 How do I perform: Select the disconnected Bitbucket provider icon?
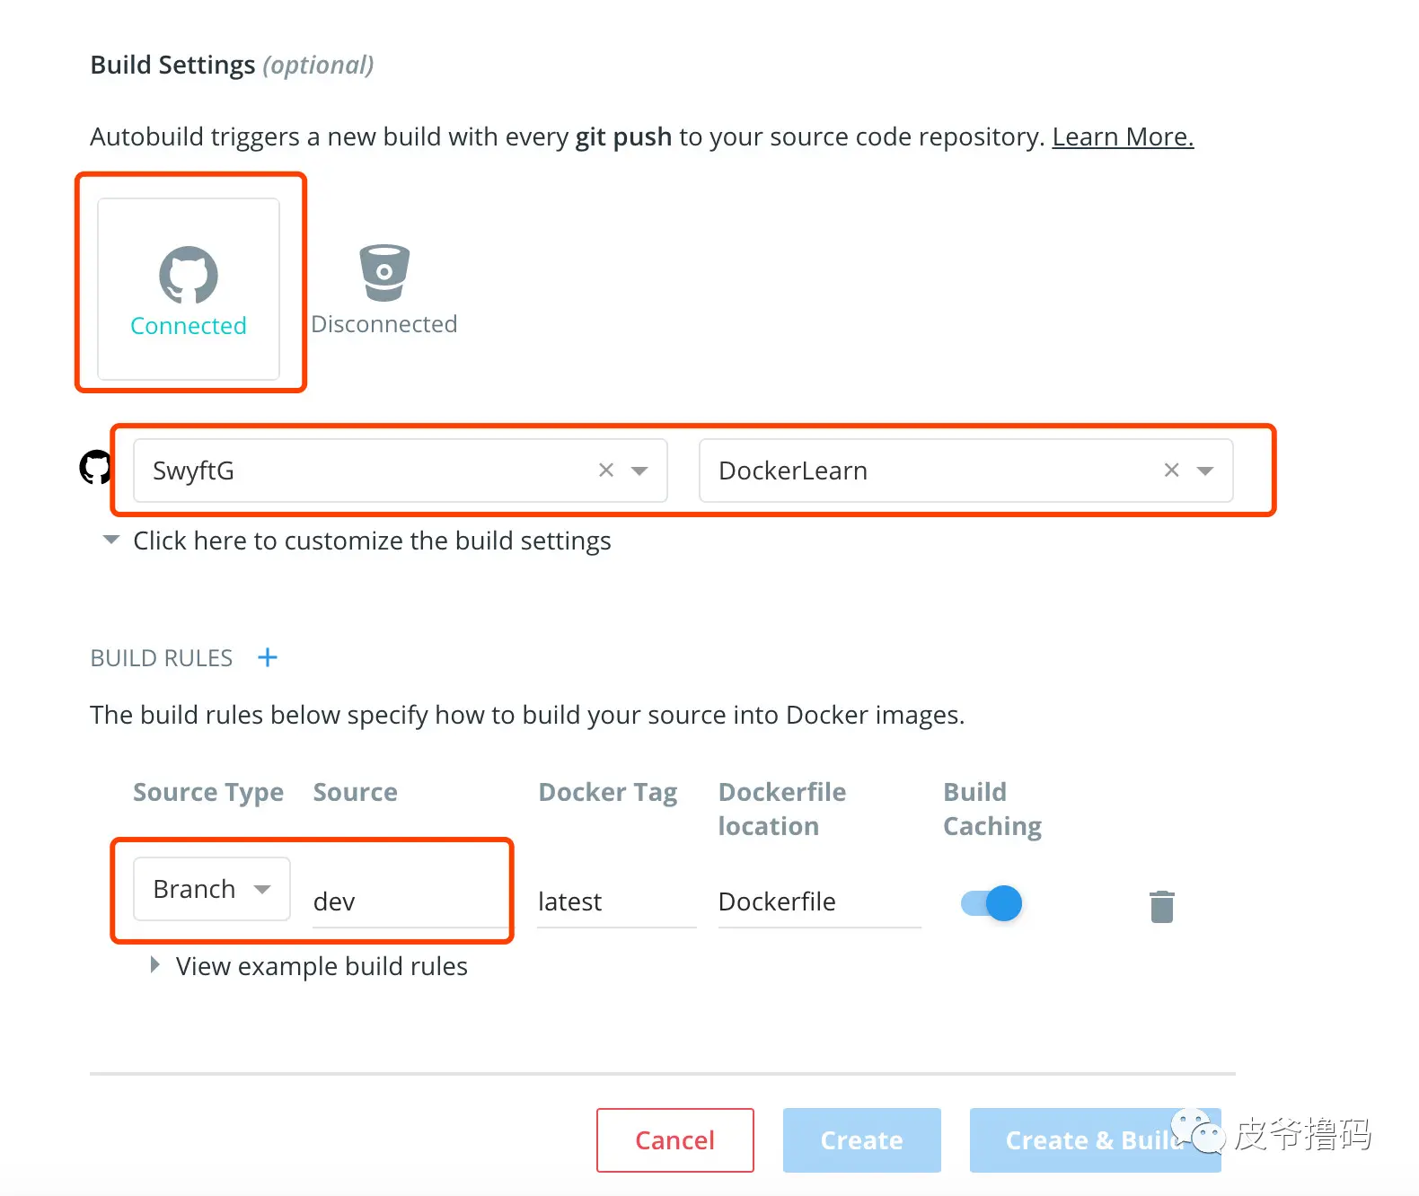pyautogui.click(x=384, y=273)
